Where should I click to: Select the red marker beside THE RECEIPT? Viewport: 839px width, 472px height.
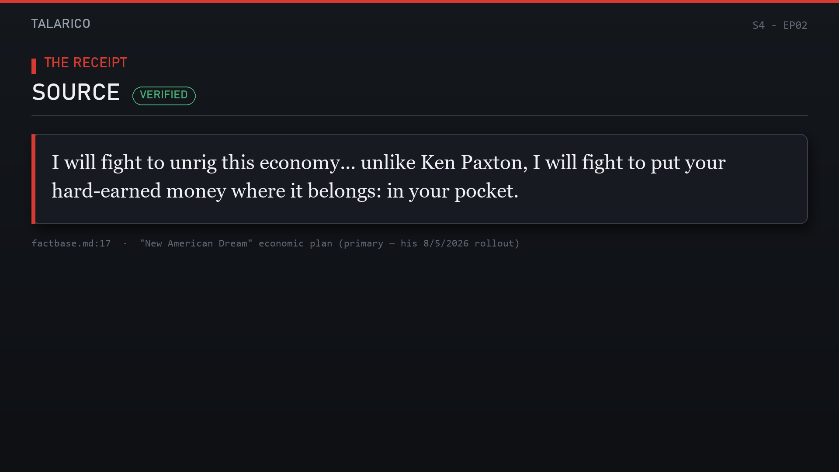[34, 66]
